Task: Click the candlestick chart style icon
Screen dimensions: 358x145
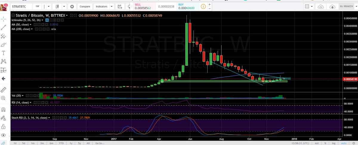Action: tap(57, 7)
